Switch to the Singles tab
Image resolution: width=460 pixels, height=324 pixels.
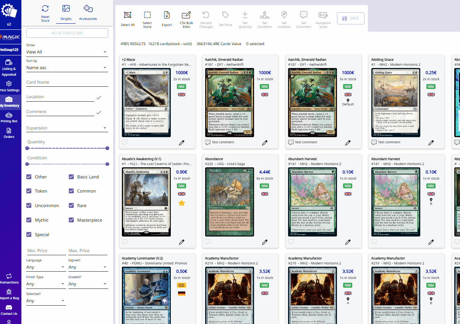coord(66,13)
